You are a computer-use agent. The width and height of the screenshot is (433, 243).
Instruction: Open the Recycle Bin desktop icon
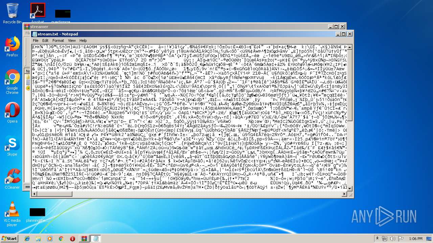tap(12, 13)
